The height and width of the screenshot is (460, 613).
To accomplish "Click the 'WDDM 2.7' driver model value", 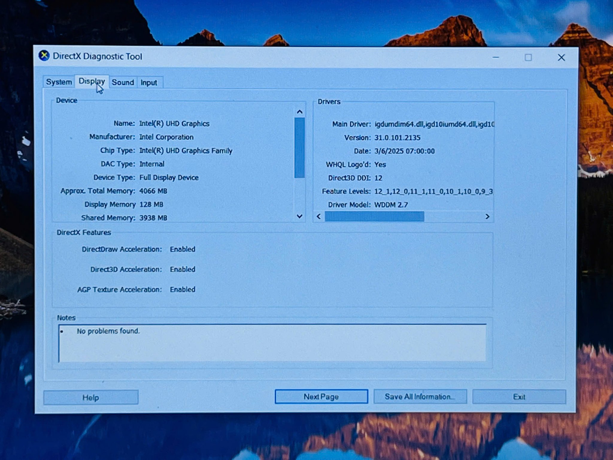I will coord(391,205).
